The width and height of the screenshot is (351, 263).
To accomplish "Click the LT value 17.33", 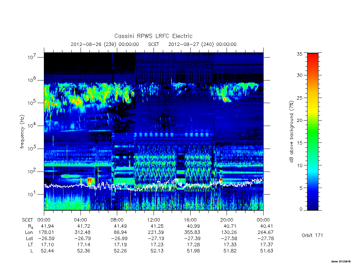I will (x=230, y=245).
